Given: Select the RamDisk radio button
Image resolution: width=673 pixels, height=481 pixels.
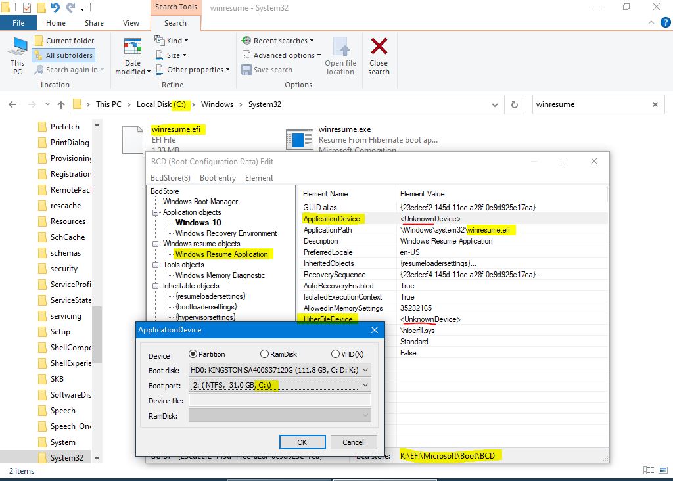Looking at the screenshot, I should (265, 355).
